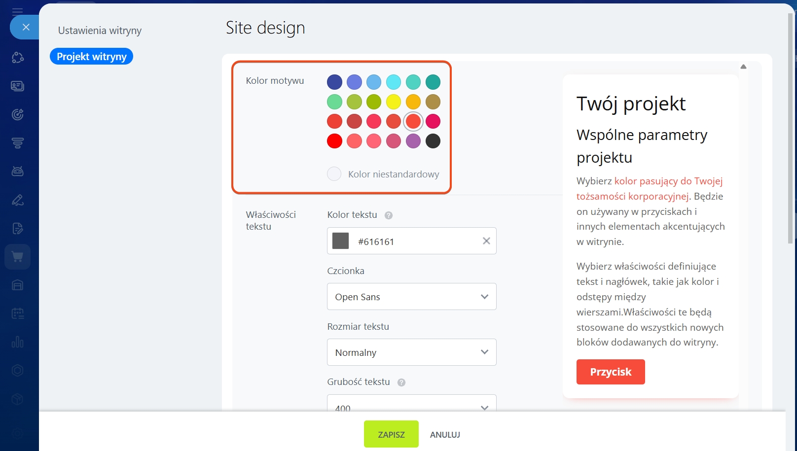Clear the #616161 text color value
797x451 pixels.
pyautogui.click(x=486, y=241)
